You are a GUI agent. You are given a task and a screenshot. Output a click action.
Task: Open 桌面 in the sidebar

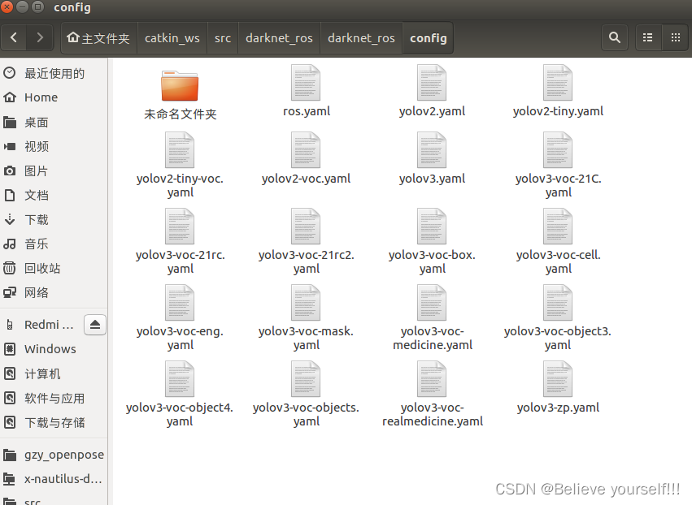coord(54,122)
